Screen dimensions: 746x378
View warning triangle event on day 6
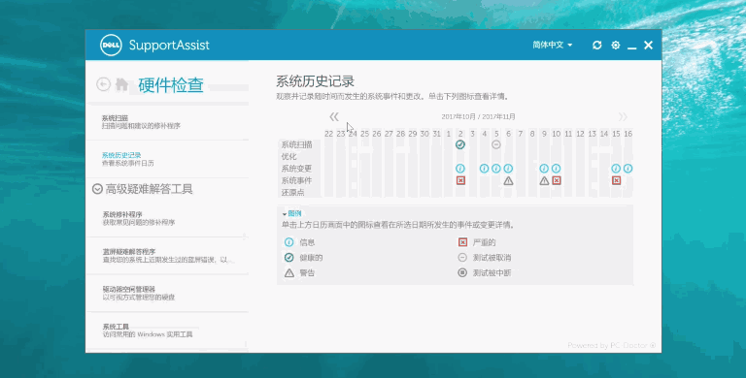[508, 180]
